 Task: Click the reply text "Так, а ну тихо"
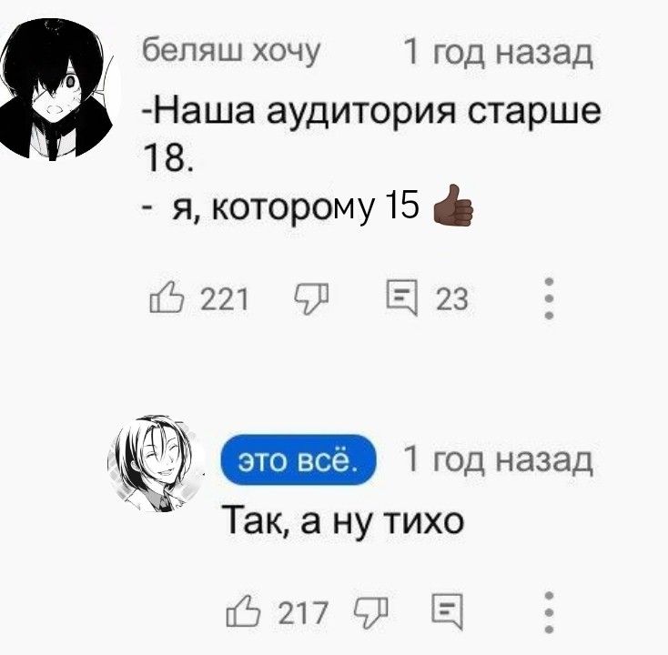(x=343, y=522)
